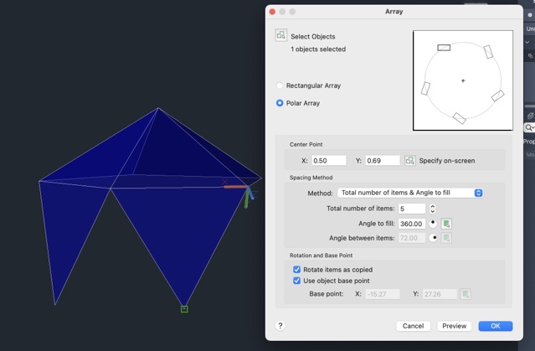The height and width of the screenshot is (351, 535).
Task: Click the Base point Y field
Action: pos(440,294)
